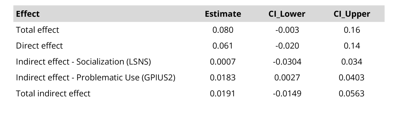
Task: Click the upper CI value 0.0563
Action: point(352,93)
